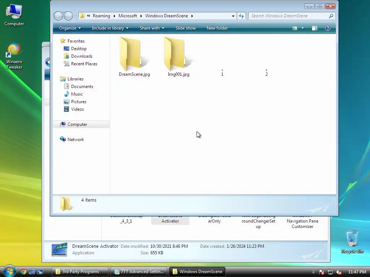Viewport: 370px width, 277px height.
Task: Start Slide show
Action: [x=185, y=28]
